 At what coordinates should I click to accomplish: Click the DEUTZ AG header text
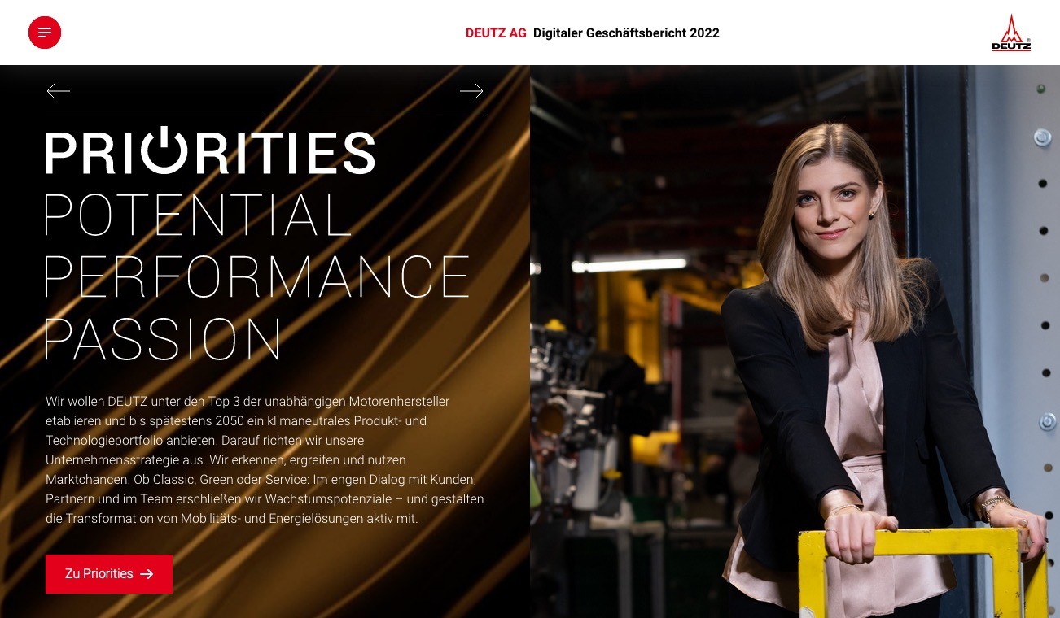click(496, 33)
